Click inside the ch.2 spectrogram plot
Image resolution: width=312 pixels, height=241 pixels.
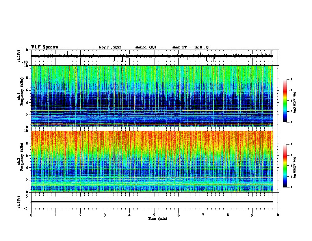pos(152,161)
